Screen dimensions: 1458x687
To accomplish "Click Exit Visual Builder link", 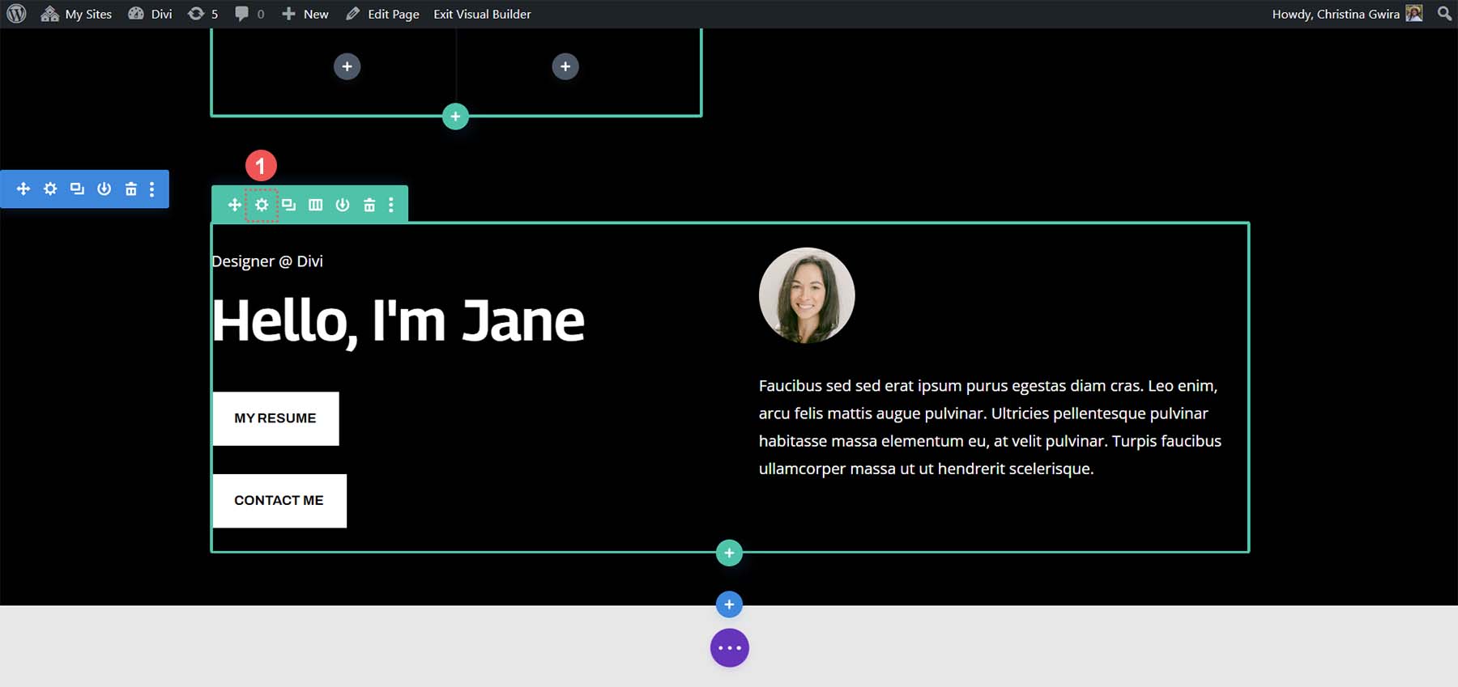I will pyautogui.click(x=482, y=14).
